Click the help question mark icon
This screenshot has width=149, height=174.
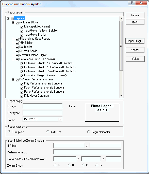[x=131, y=3]
